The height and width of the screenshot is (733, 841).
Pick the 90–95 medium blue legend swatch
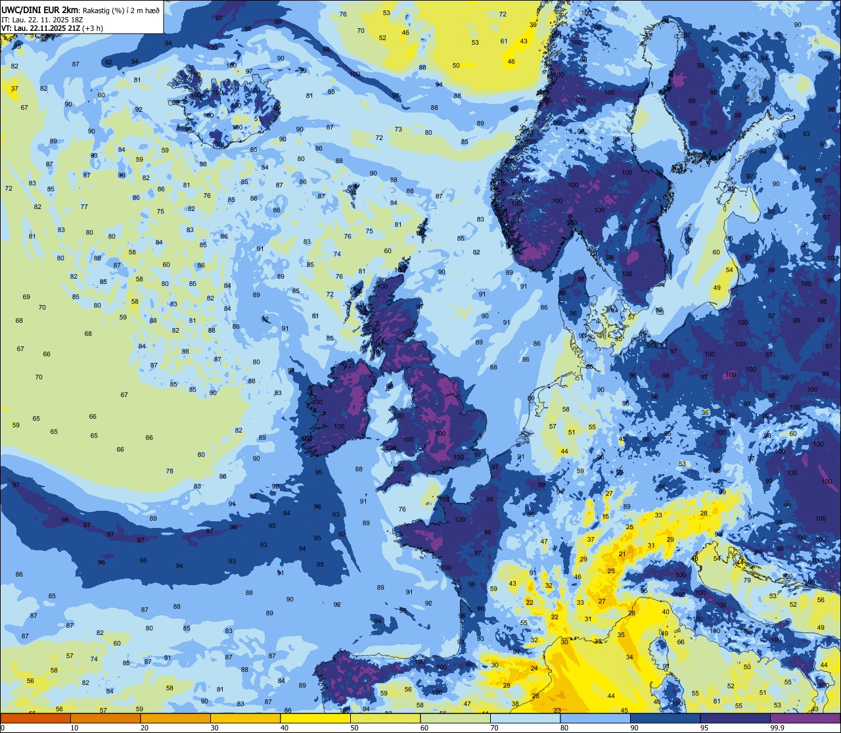tap(665, 719)
